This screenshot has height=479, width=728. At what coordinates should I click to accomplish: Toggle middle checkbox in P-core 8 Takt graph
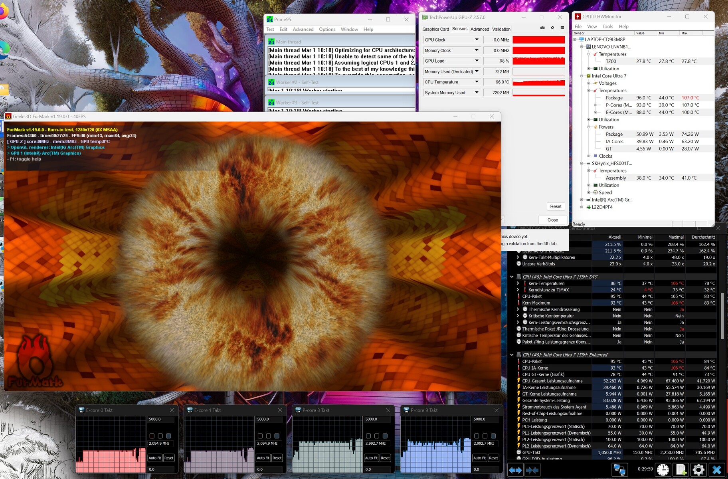(x=377, y=436)
